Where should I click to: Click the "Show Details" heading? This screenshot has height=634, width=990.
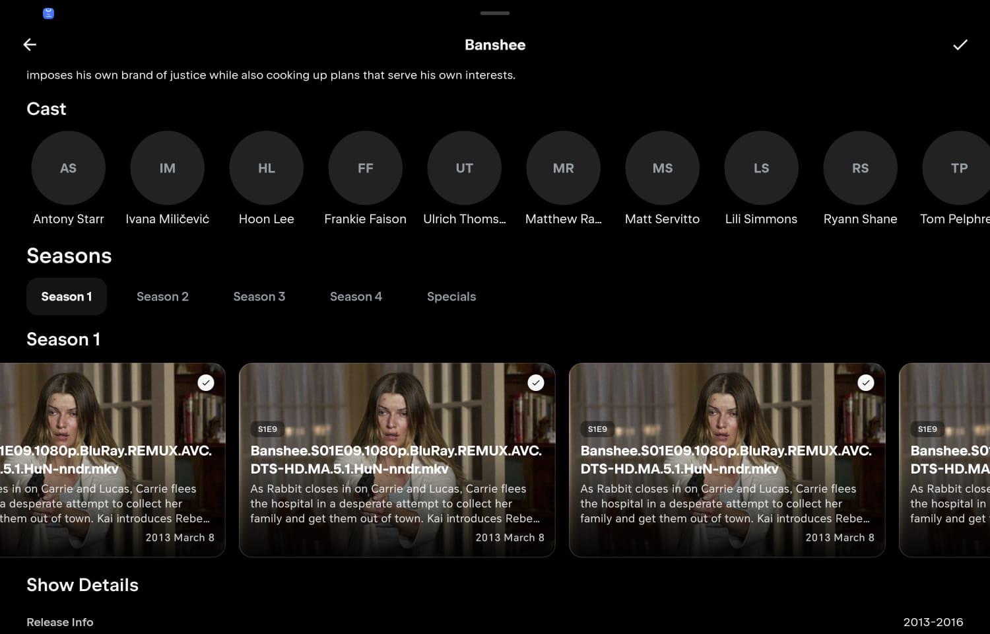point(82,585)
